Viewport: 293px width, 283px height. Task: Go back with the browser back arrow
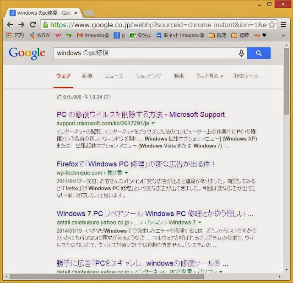[10, 24]
